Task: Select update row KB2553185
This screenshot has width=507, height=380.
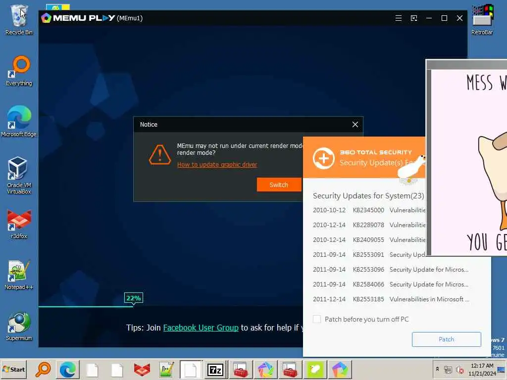Action: (391, 299)
